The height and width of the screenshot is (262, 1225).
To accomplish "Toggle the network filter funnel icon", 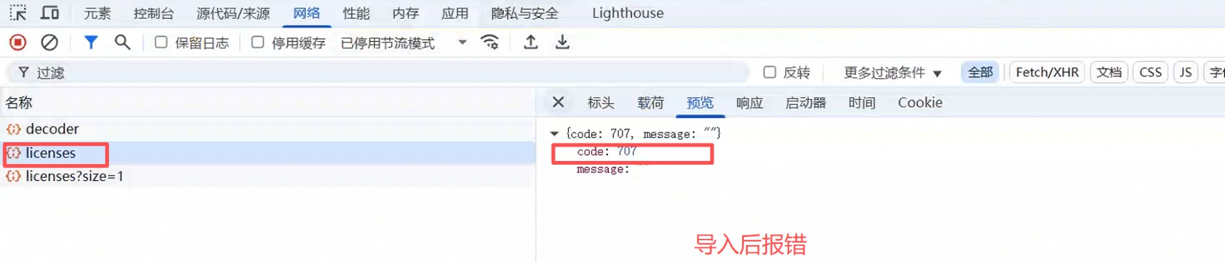I will tap(91, 42).
